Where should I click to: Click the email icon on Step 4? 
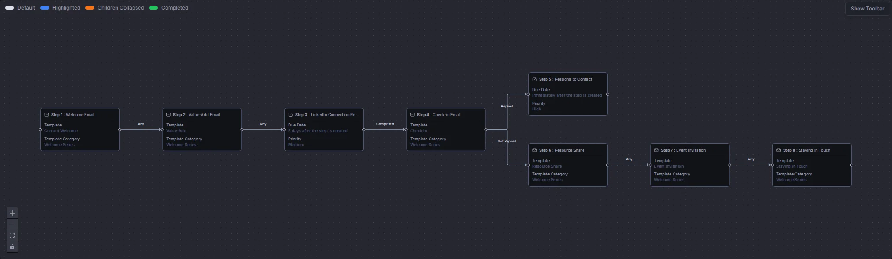point(413,115)
